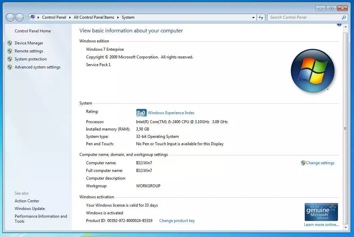Click the genuine Microsoft software badge
This screenshot has width=354, height=237.
pos(321,212)
